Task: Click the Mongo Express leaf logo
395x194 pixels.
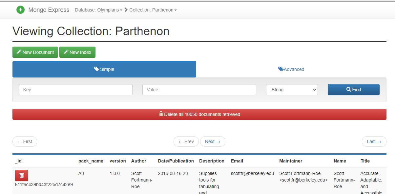Action: (x=21, y=10)
